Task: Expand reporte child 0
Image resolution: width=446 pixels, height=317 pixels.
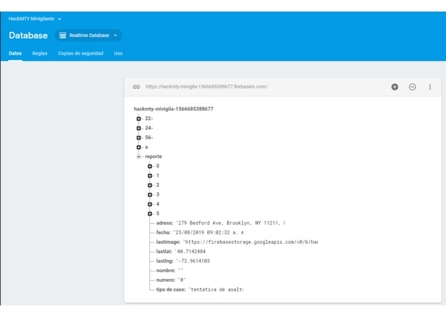Action: click(x=150, y=166)
